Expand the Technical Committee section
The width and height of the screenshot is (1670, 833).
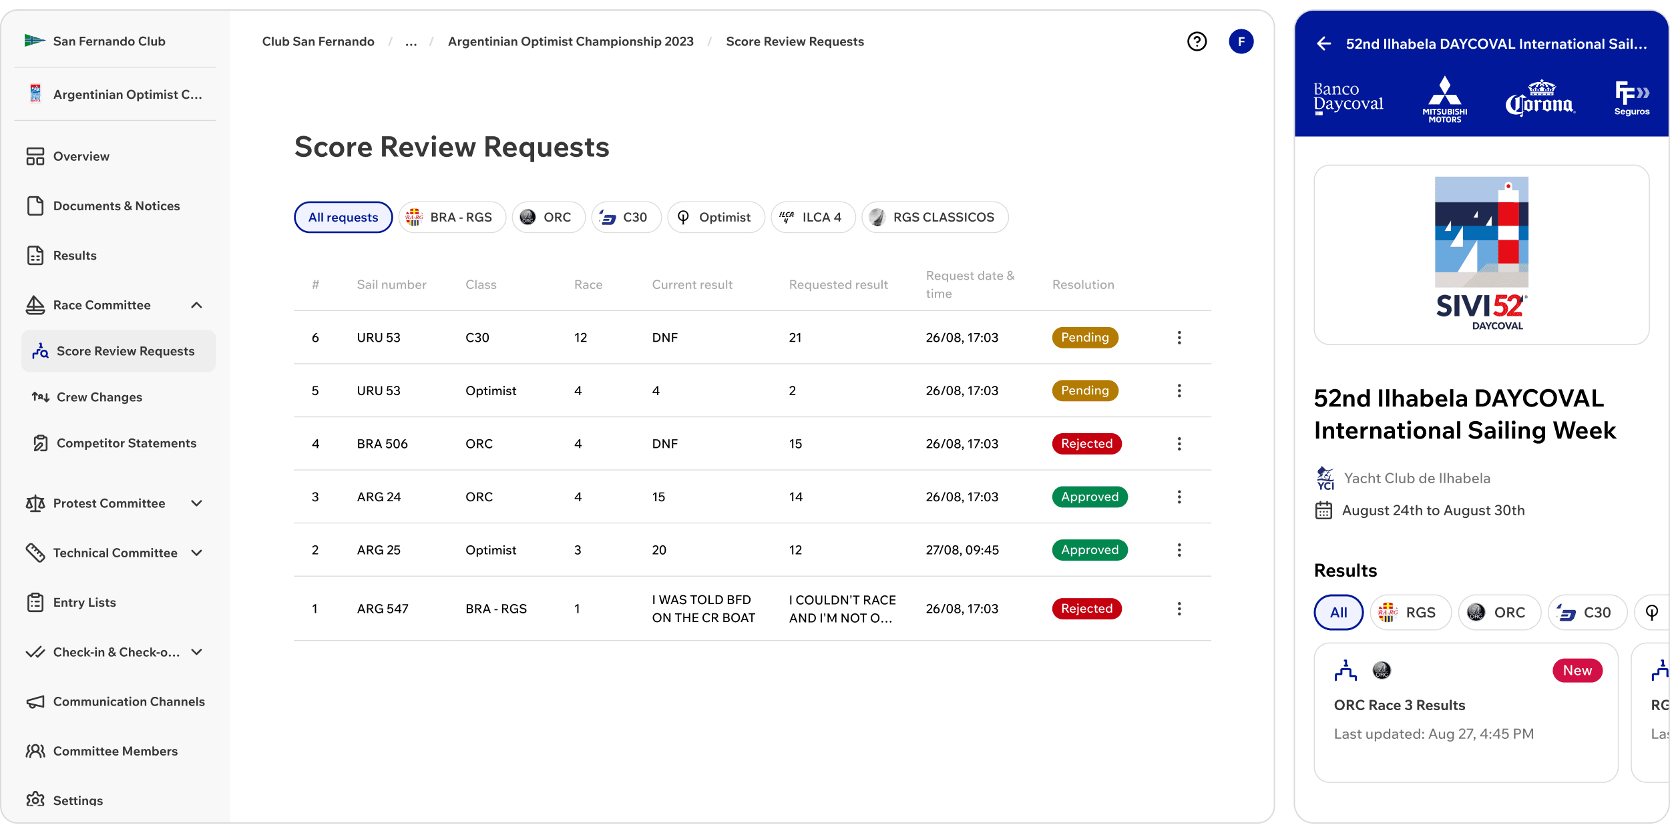click(196, 553)
